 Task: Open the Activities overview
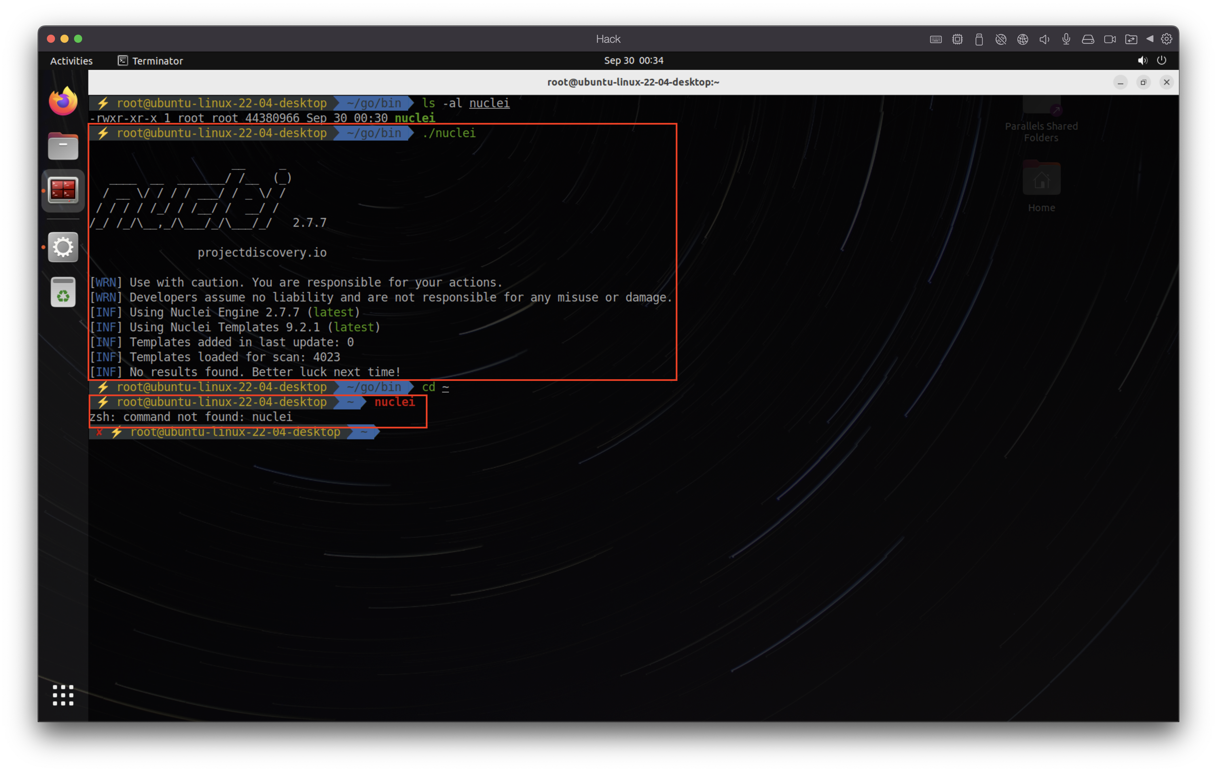71,61
